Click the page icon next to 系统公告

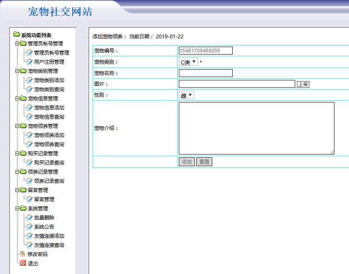coord(30,227)
